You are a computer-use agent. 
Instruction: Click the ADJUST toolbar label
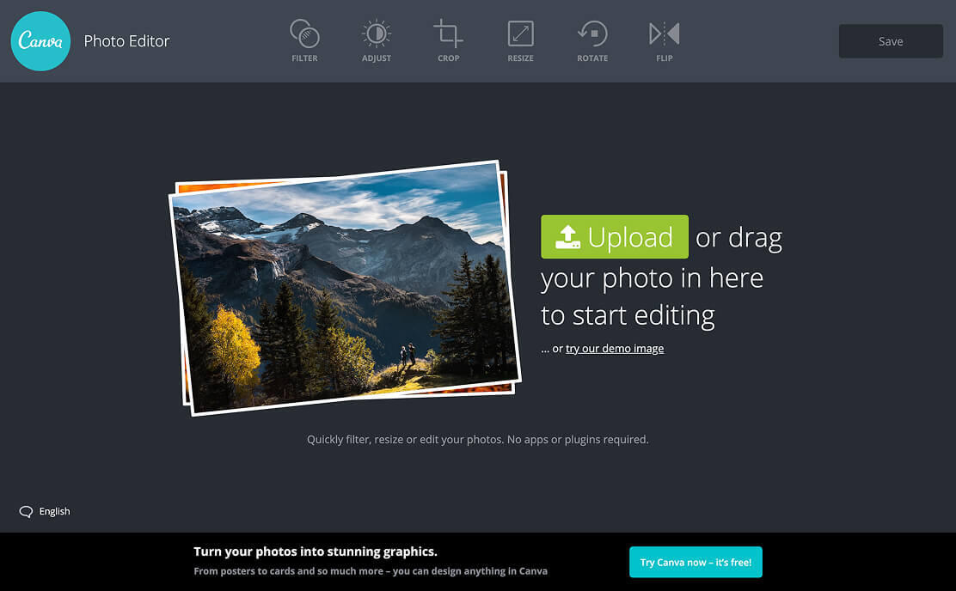point(377,58)
